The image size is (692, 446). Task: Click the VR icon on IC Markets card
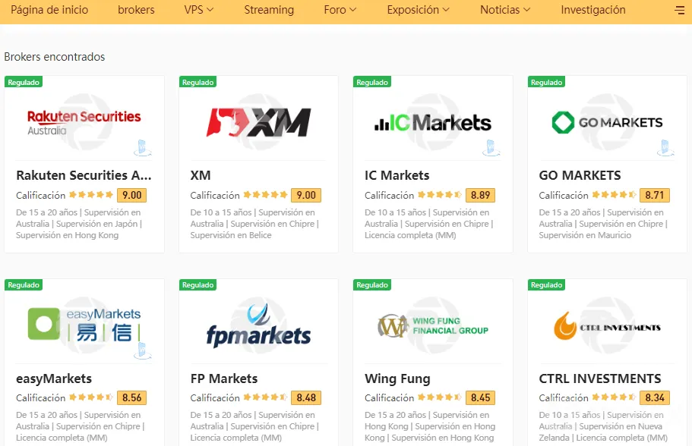[x=491, y=148]
